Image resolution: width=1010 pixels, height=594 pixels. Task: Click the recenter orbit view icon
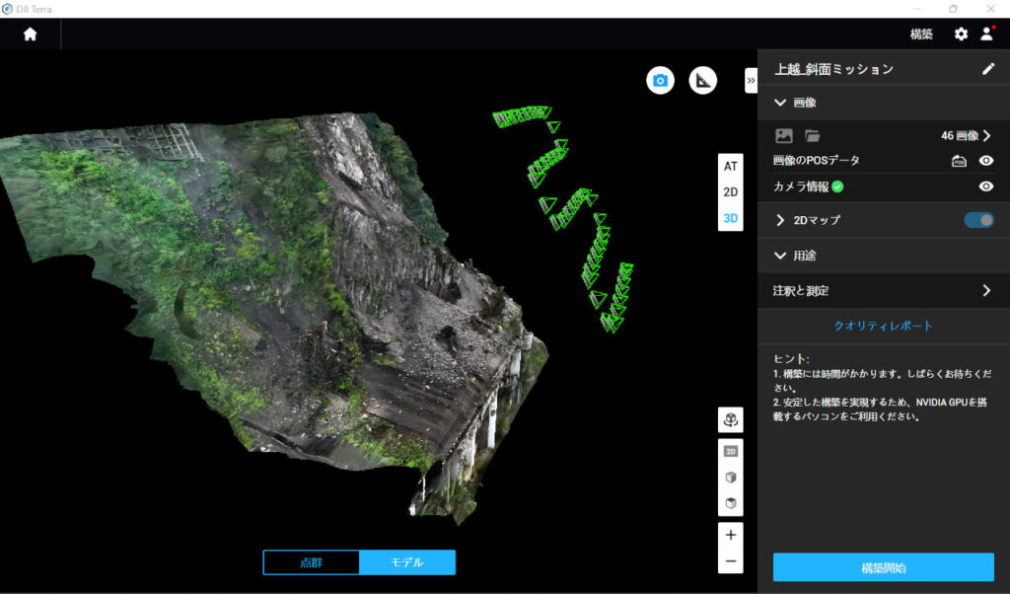point(730,419)
